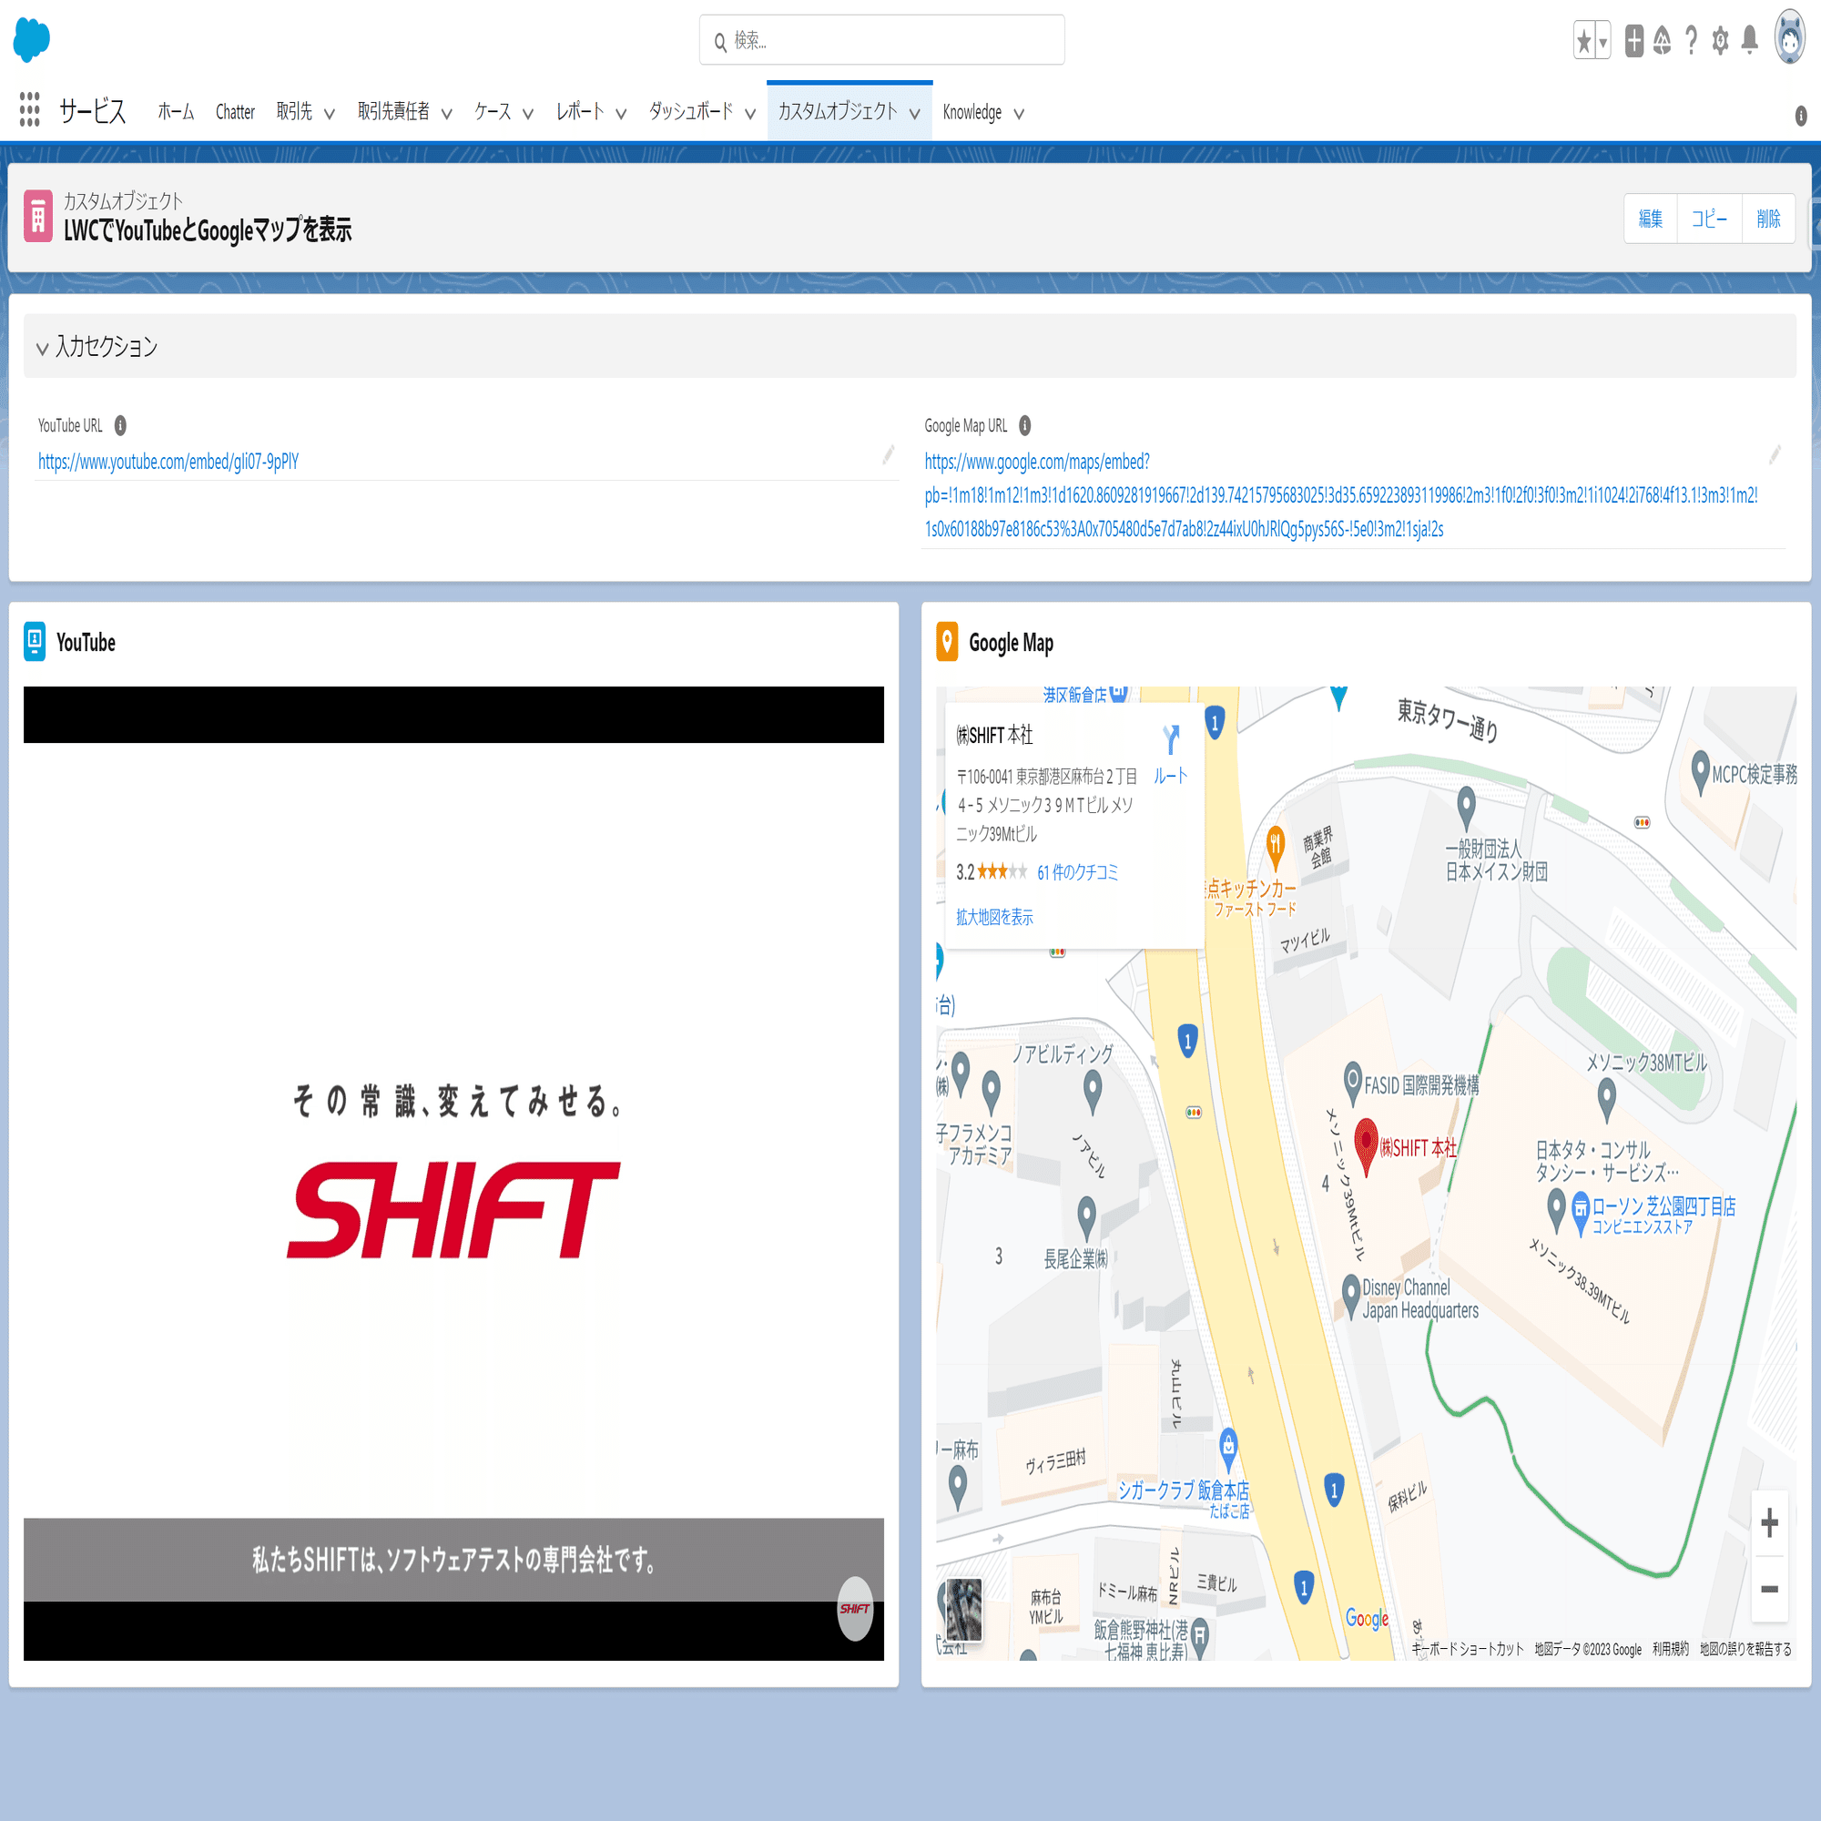The width and height of the screenshot is (1821, 1821).
Task: Open the ケース tab
Action: [x=493, y=111]
